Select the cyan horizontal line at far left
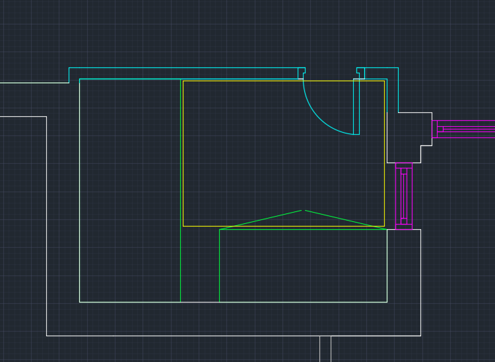This screenshot has width=495, height=362. [x=33, y=83]
